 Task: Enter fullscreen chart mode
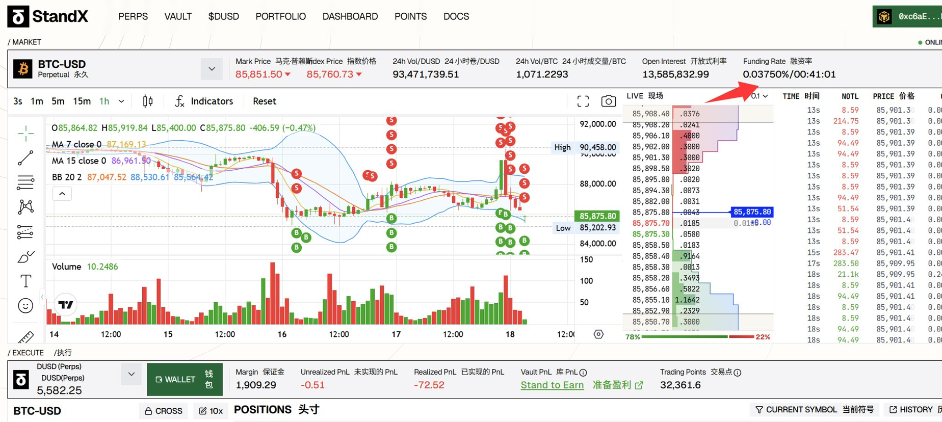tap(583, 101)
